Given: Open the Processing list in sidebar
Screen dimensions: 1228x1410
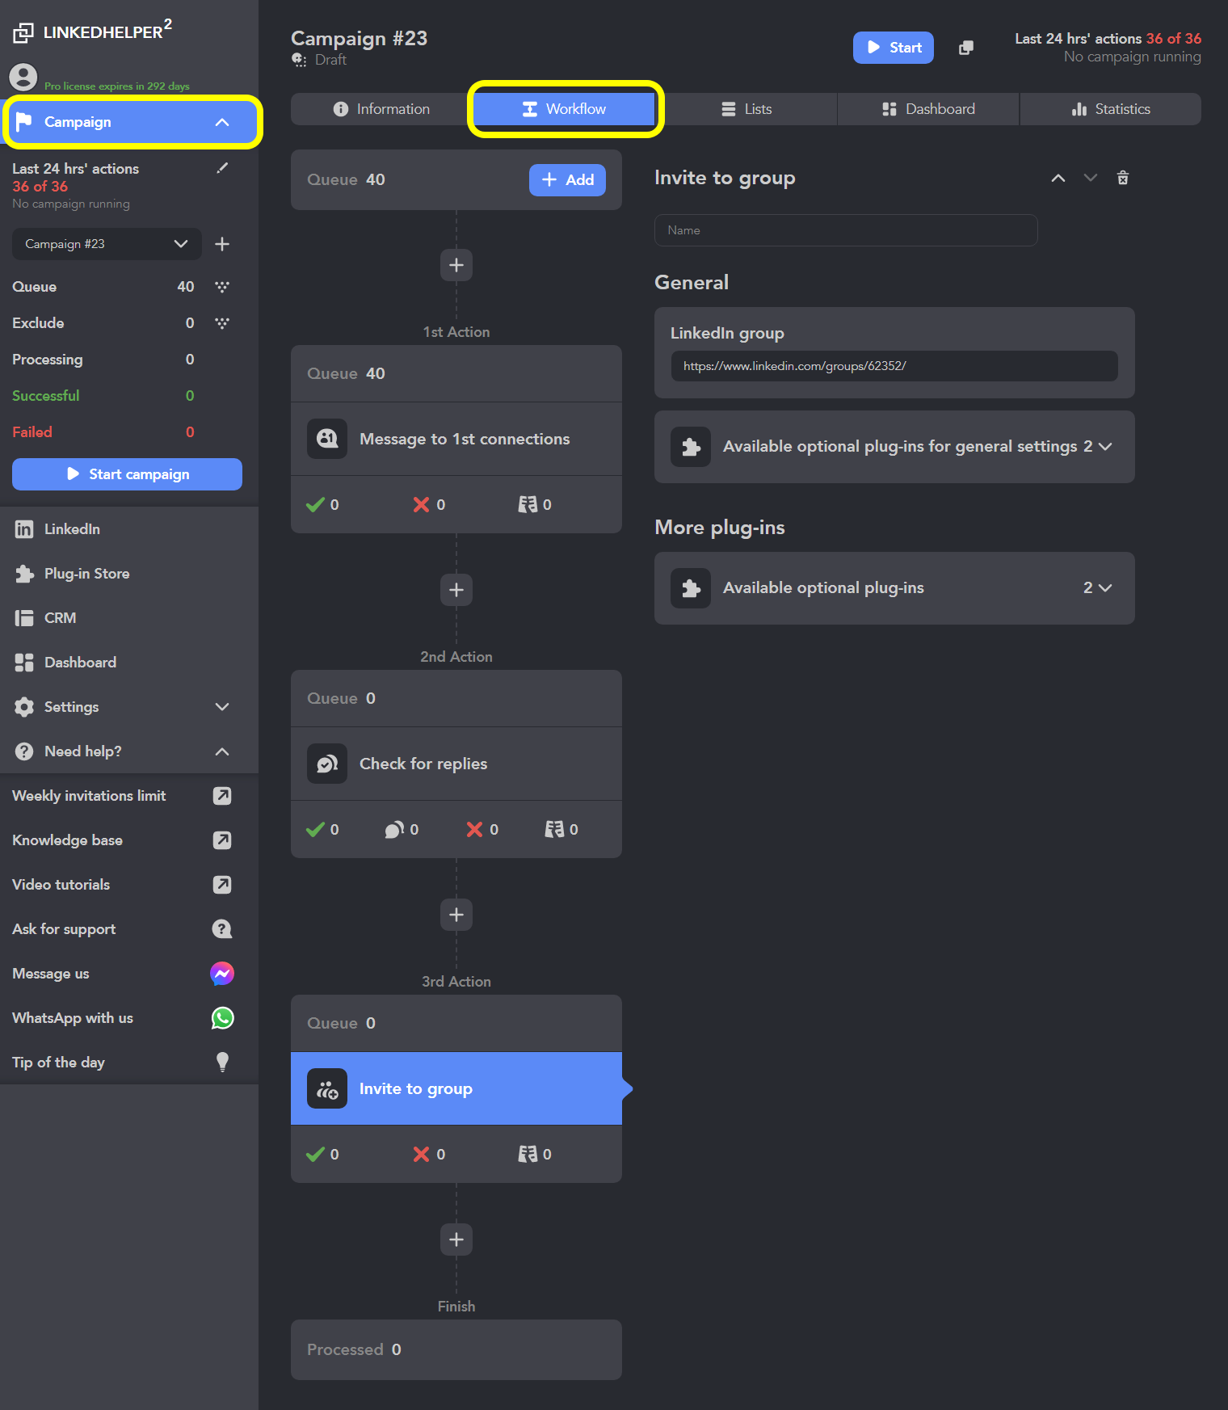Looking at the screenshot, I should coord(103,360).
